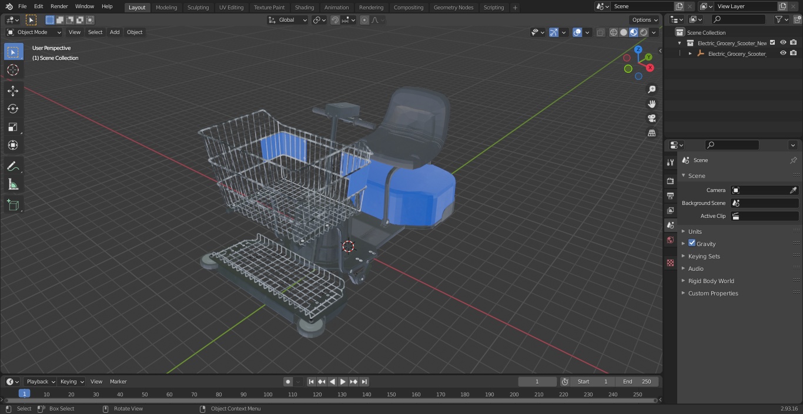Screen dimensions: 803x414
Task: Activate the Scale tool
Action: 13,127
